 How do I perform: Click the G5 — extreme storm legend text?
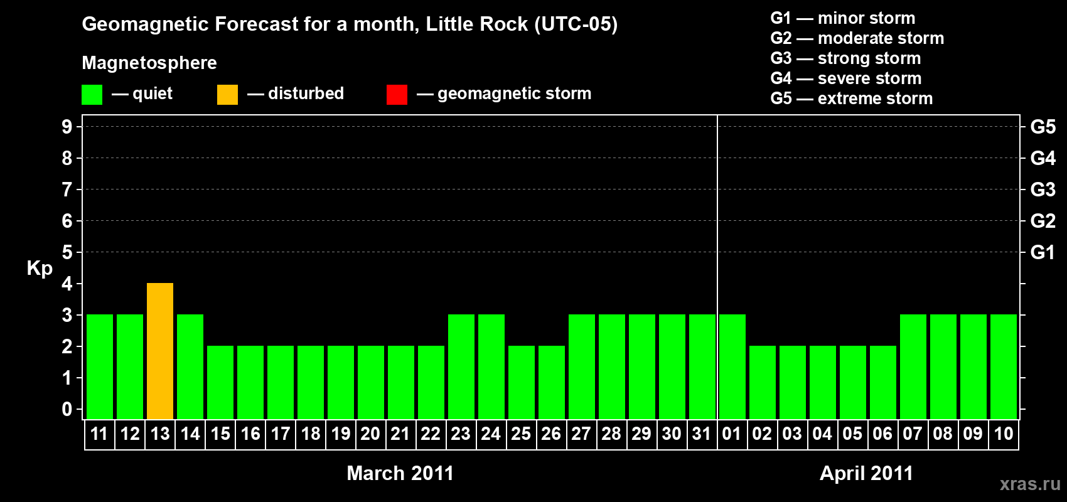(x=851, y=99)
